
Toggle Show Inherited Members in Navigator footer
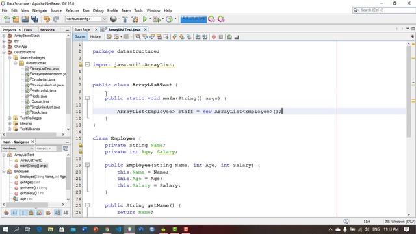point(6,213)
